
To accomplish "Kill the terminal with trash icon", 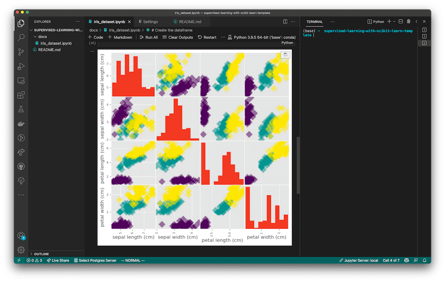I will pos(409,21).
